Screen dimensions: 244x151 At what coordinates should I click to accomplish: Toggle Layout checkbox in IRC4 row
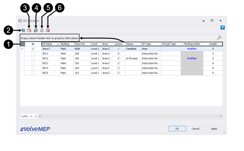coord(119,68)
